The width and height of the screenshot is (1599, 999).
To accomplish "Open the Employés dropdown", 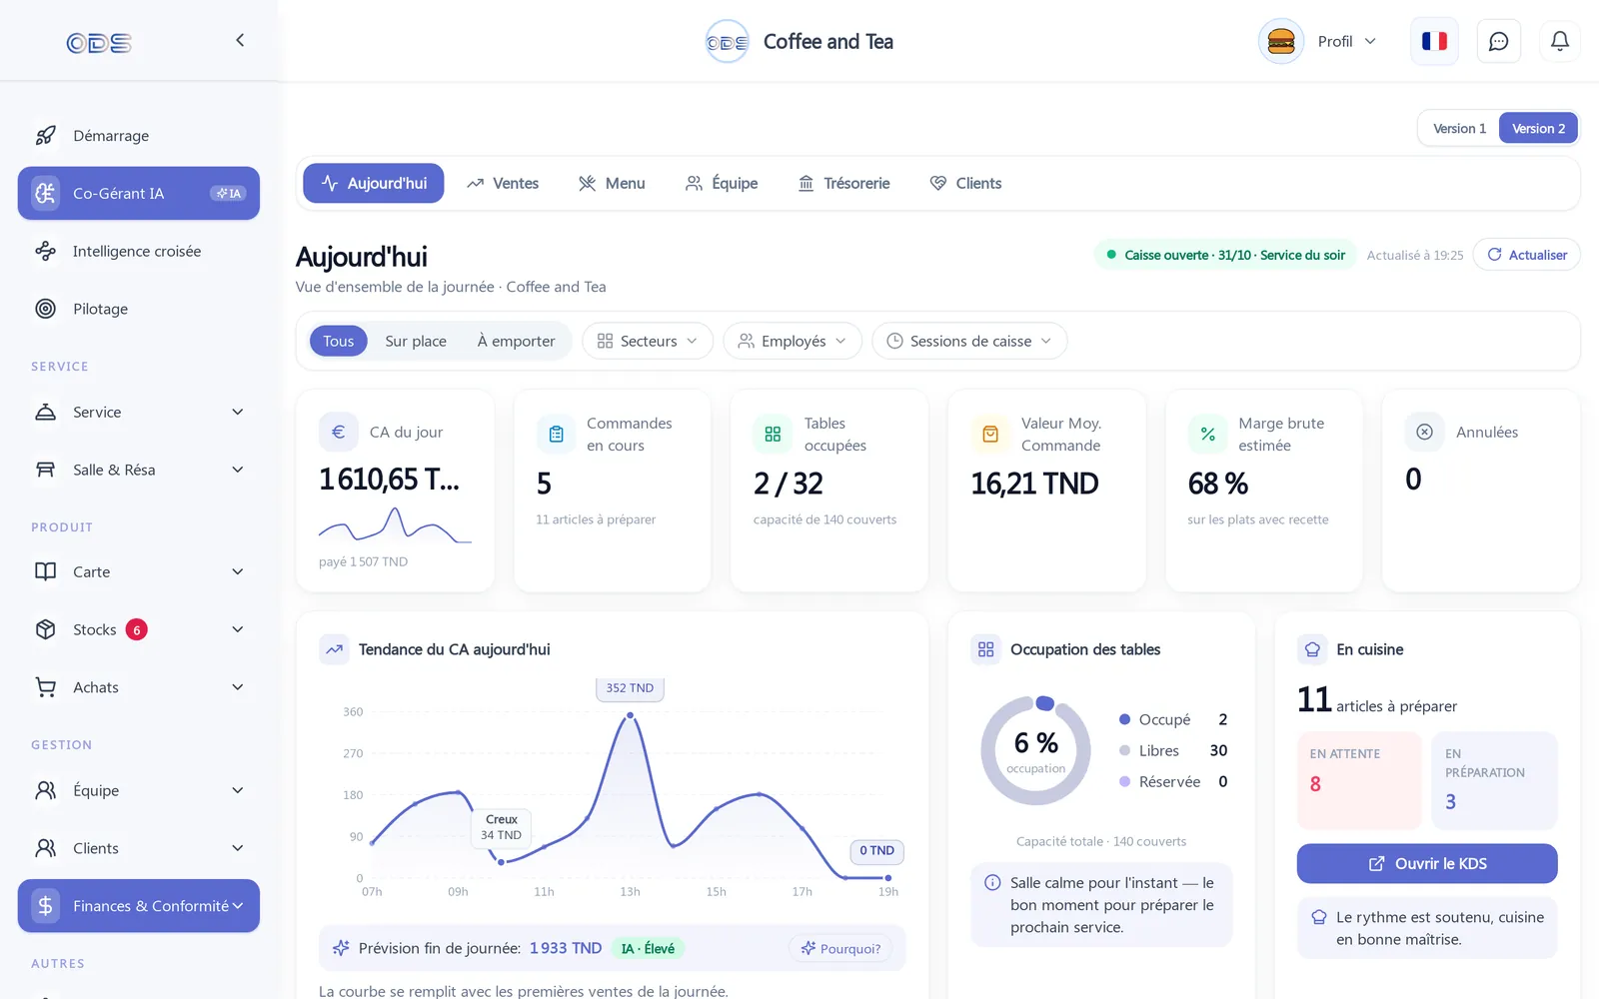I will pos(792,341).
